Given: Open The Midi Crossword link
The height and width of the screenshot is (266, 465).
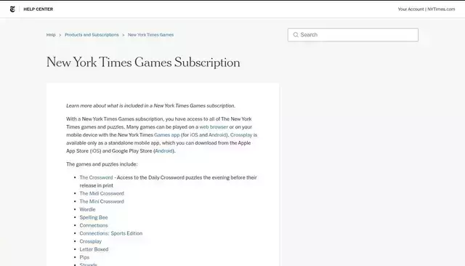Looking at the screenshot, I should coord(102,193).
